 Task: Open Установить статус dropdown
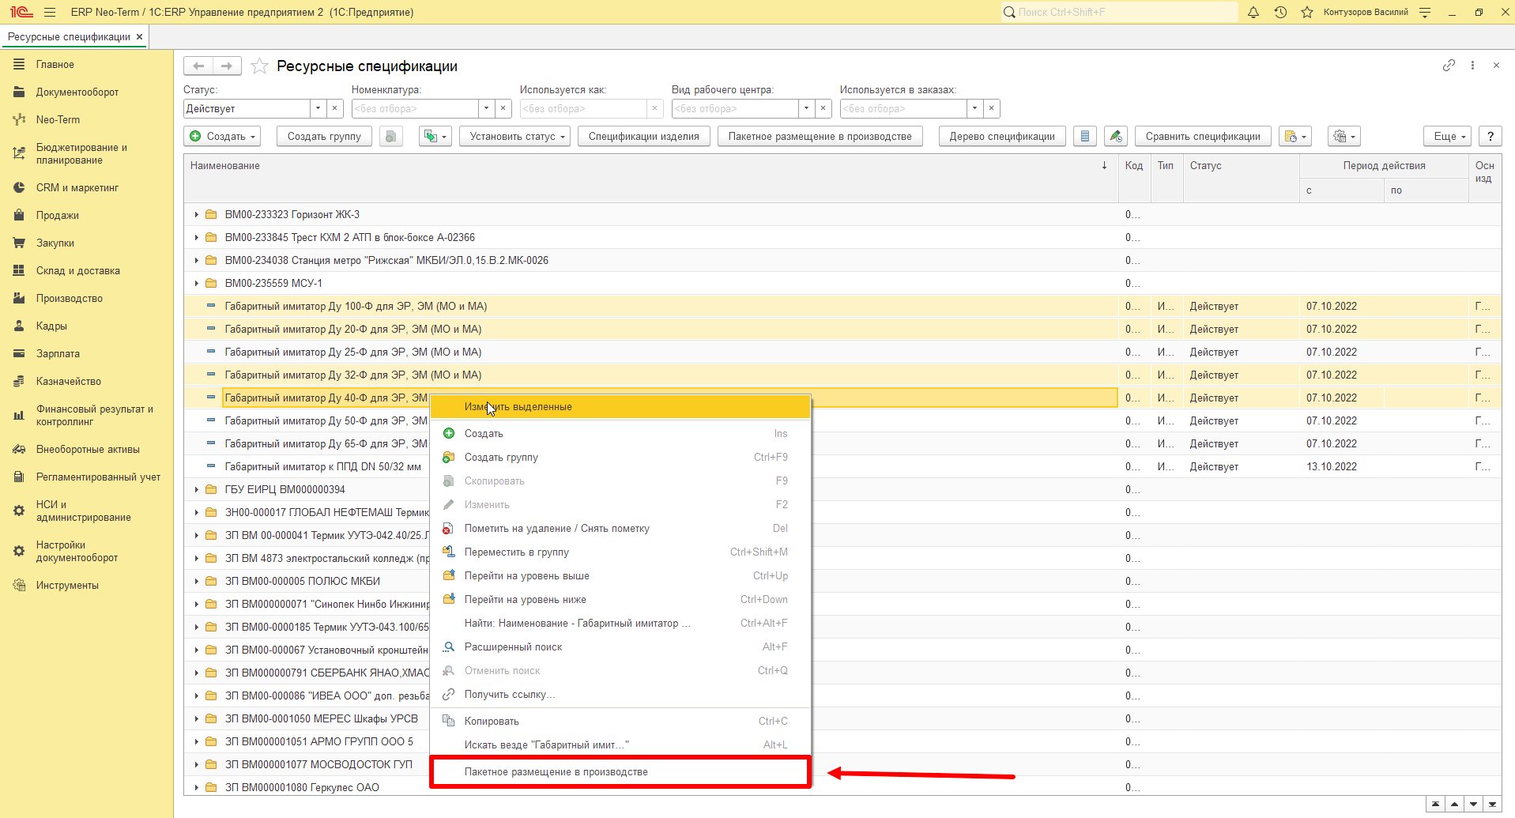515,137
